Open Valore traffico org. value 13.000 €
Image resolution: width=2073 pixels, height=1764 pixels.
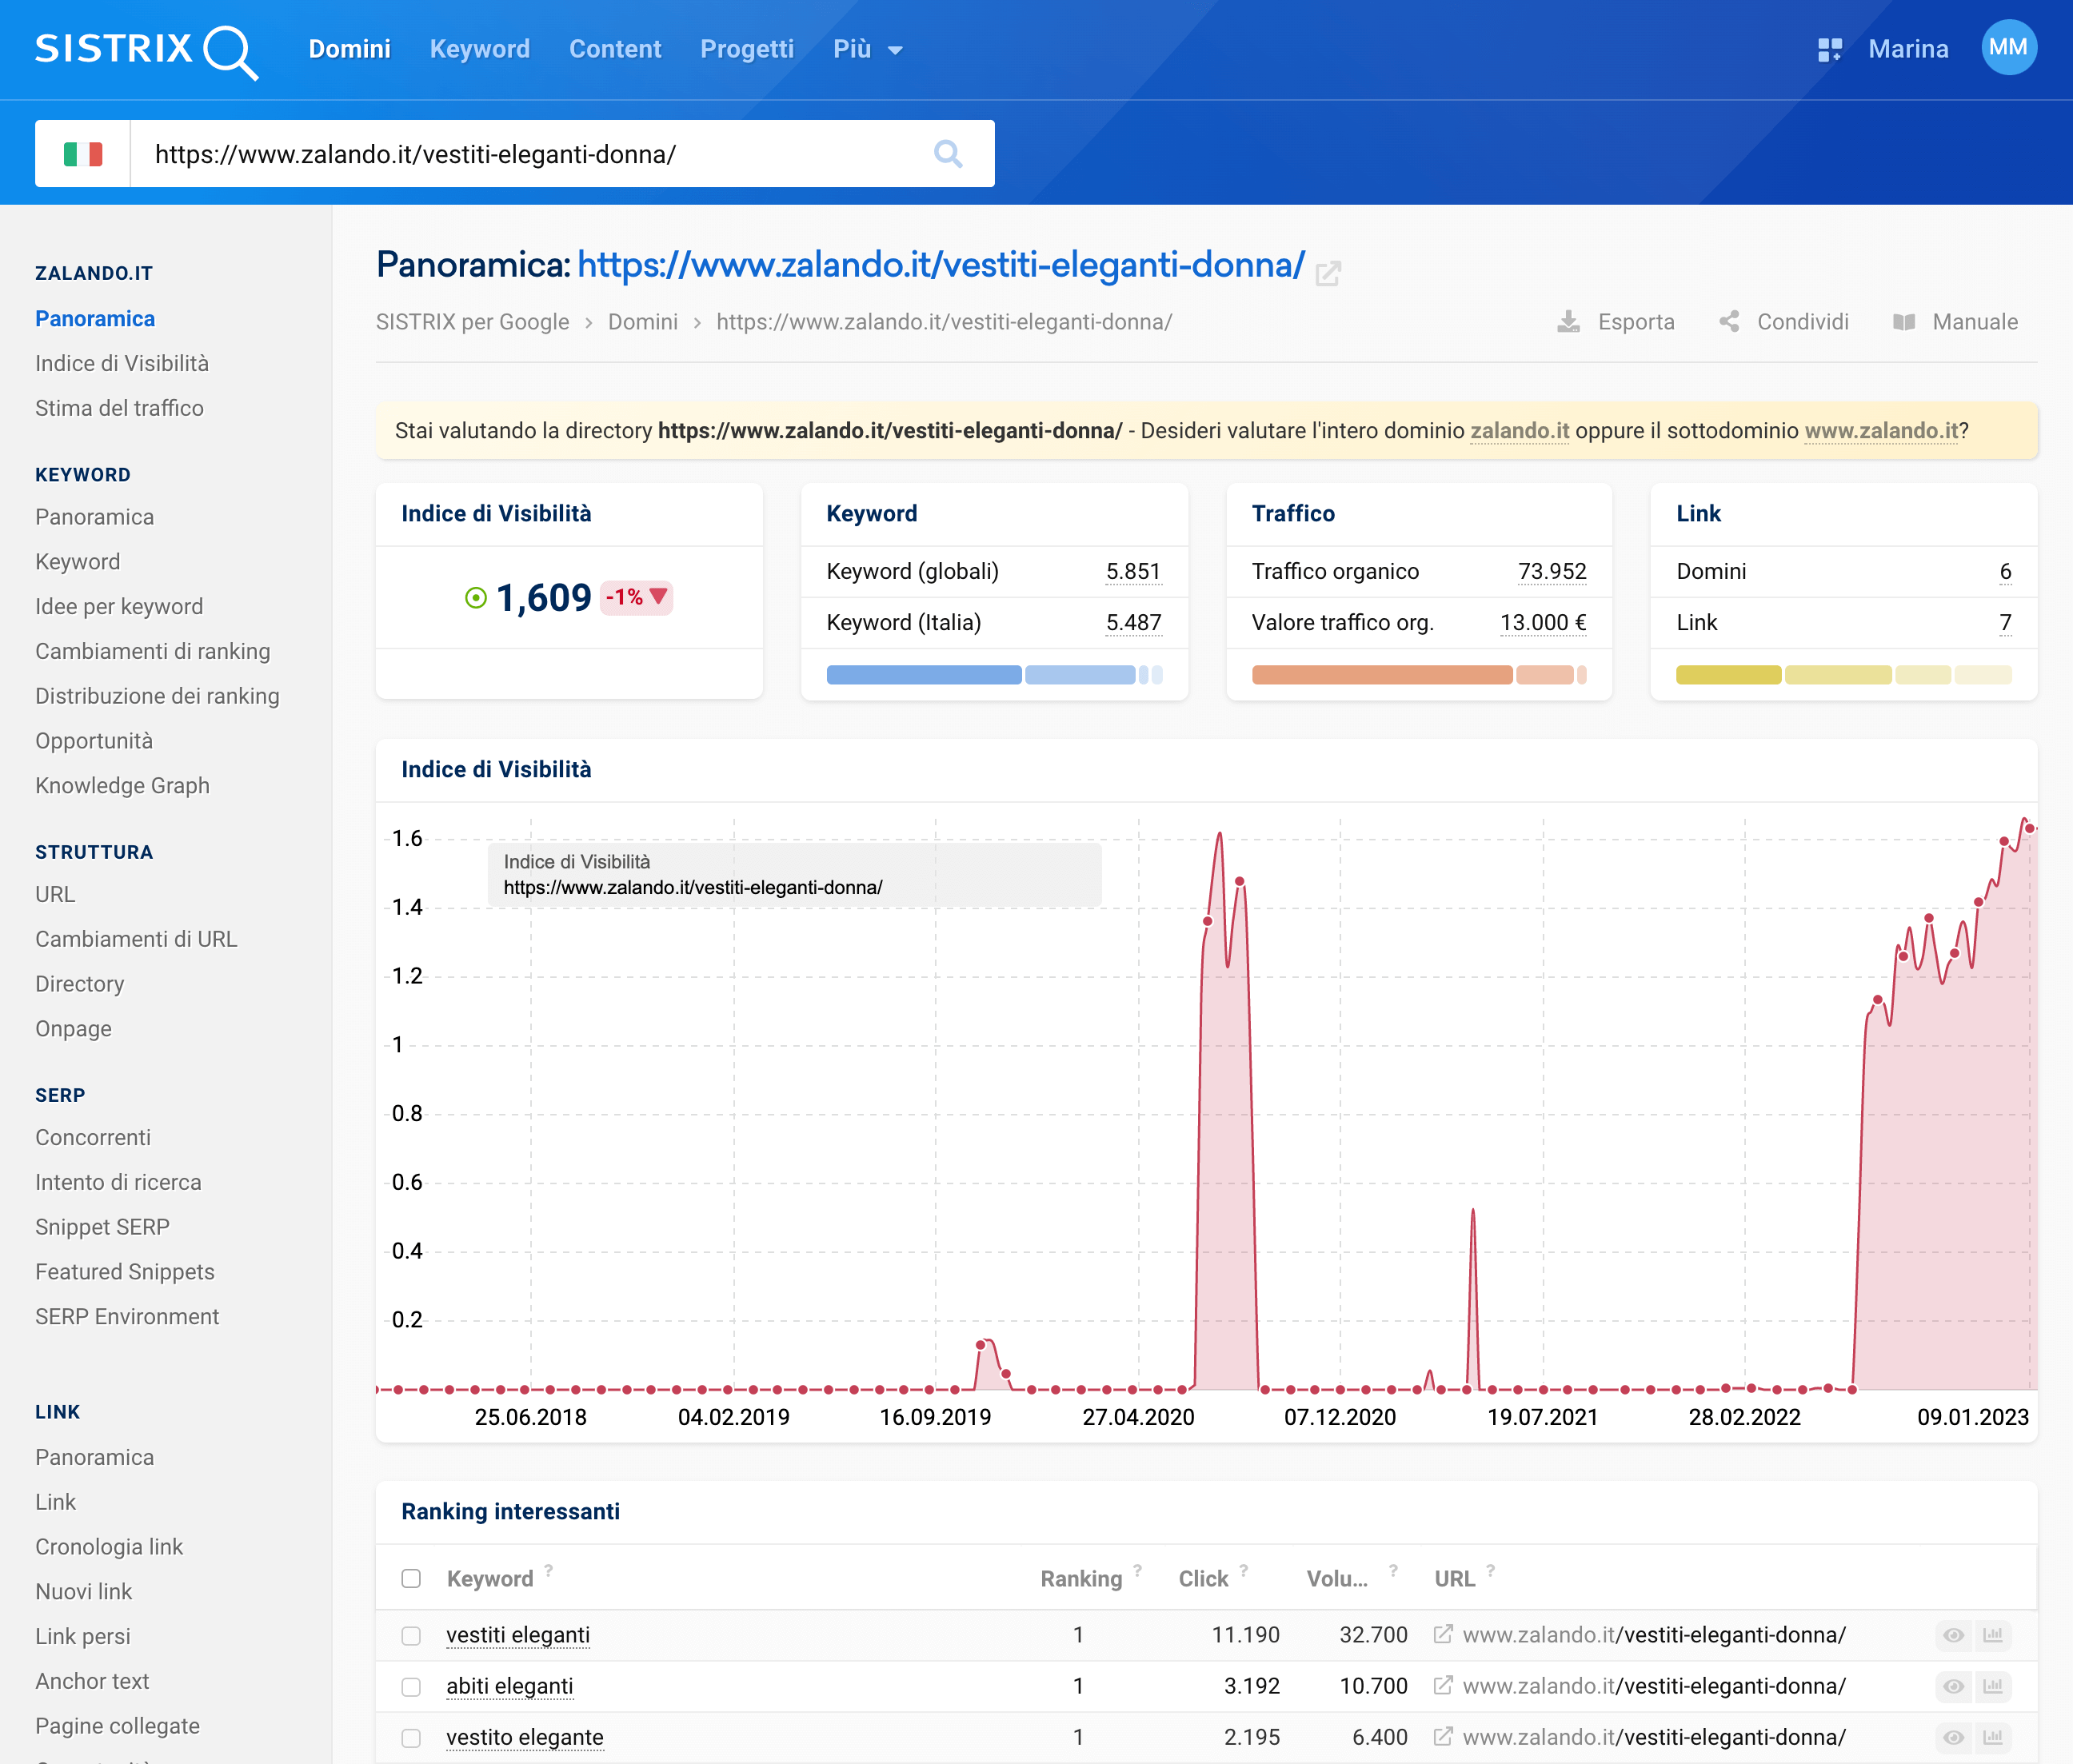pos(1543,622)
